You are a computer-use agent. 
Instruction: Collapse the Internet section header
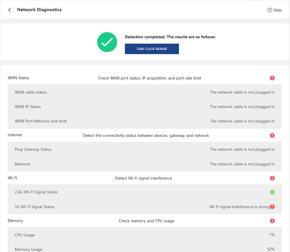click(145, 135)
